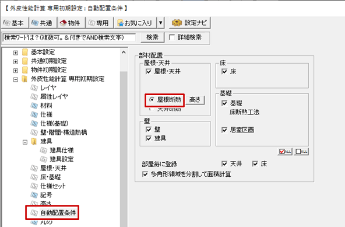Switch to the 共通 tab
The height and width of the screenshot is (227, 345).
click(x=43, y=23)
